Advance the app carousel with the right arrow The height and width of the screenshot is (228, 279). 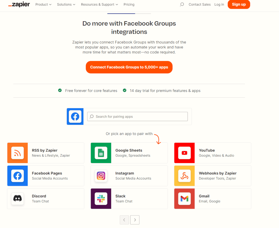(x=135, y=220)
